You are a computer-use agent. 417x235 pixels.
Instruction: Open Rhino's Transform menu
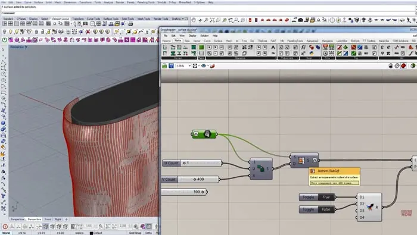(86, 2)
